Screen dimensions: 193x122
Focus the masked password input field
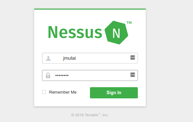[x=90, y=75]
